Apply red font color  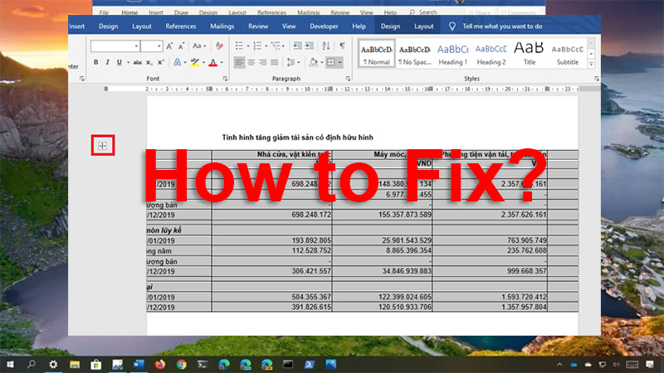tap(213, 62)
